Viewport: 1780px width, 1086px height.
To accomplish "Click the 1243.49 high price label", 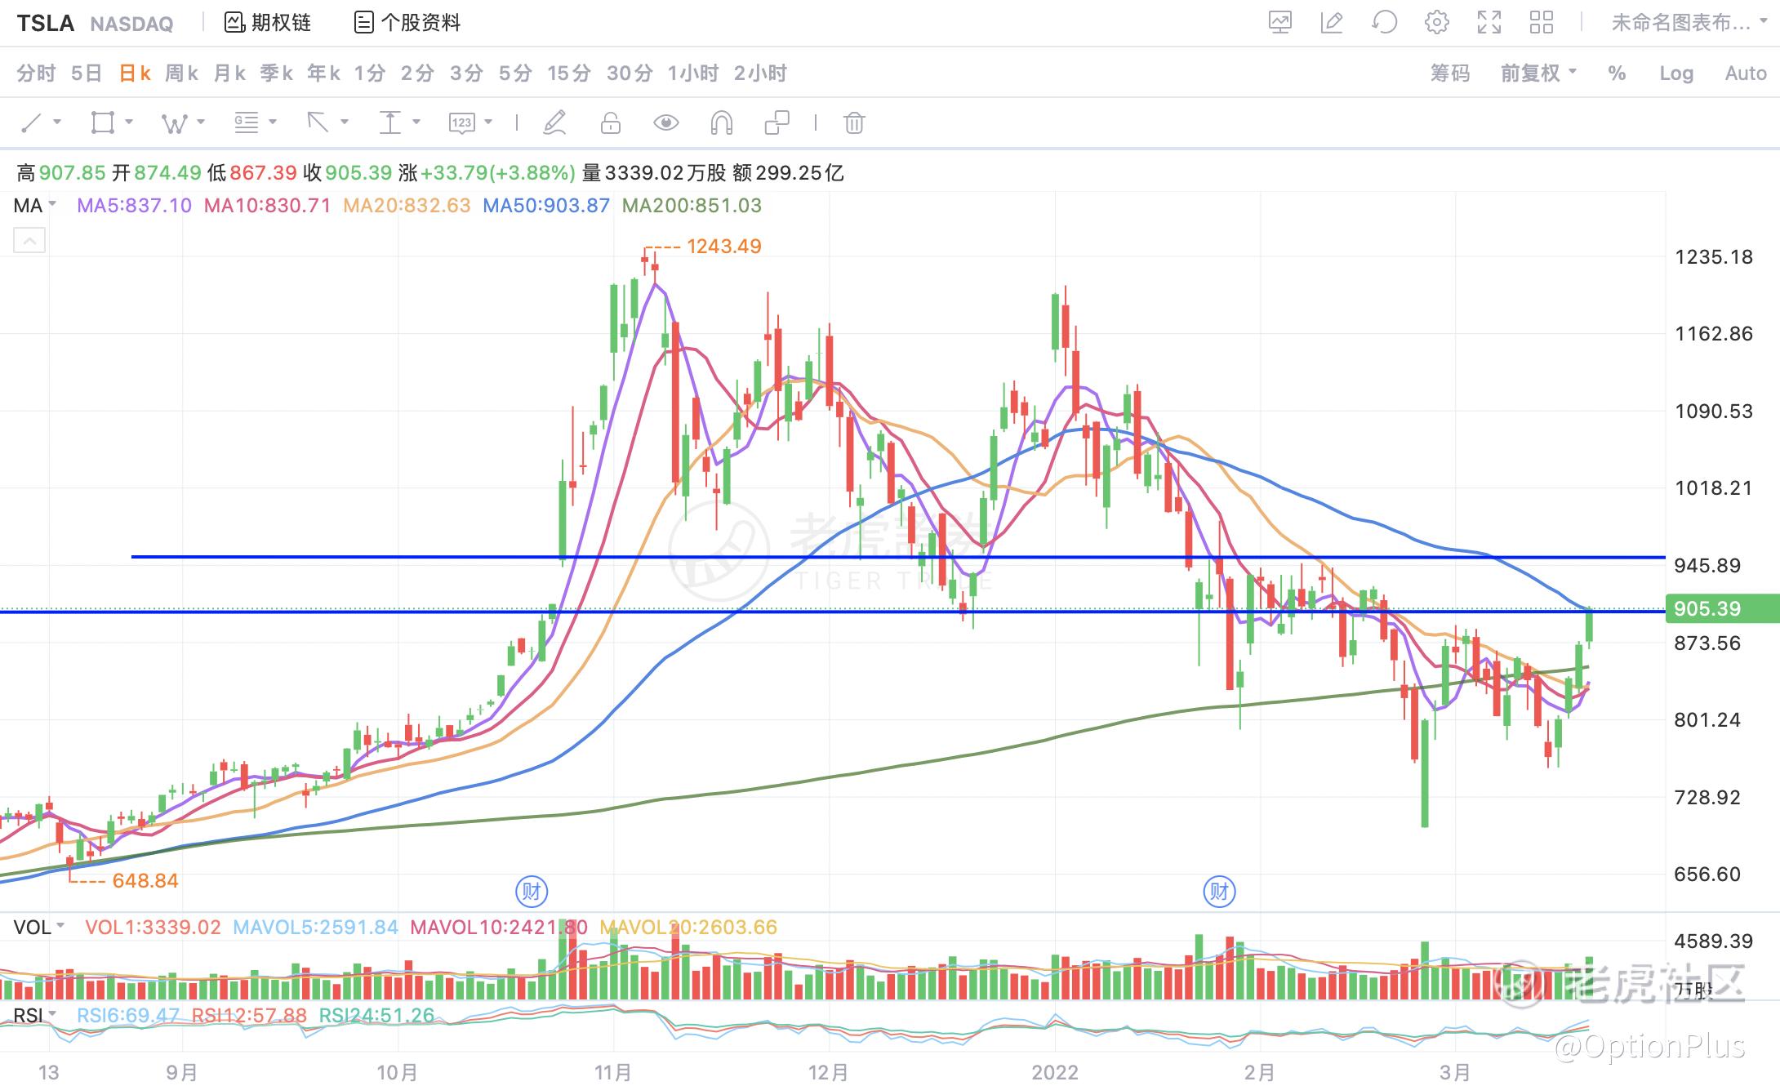I will pyautogui.click(x=724, y=246).
